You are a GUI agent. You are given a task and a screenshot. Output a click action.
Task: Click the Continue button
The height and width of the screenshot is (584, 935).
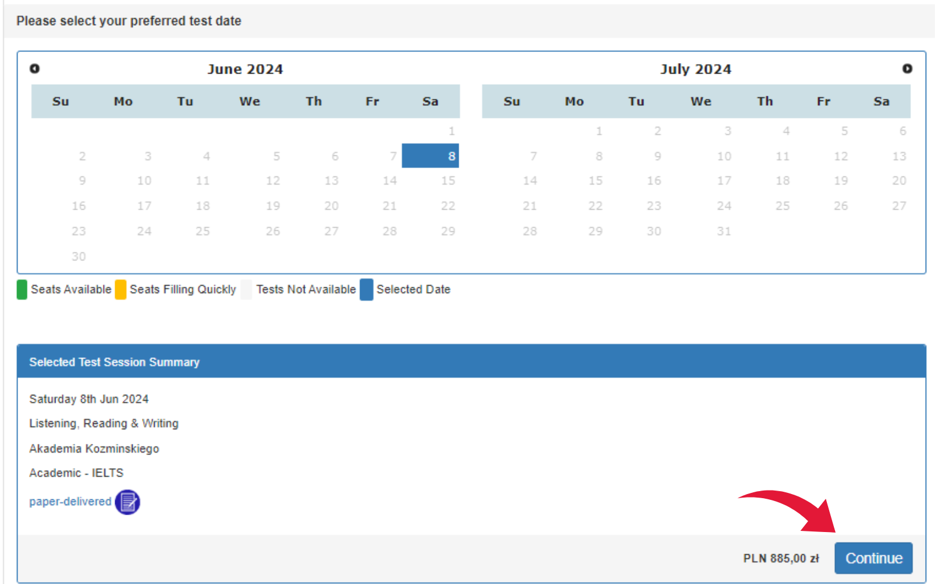coord(873,558)
